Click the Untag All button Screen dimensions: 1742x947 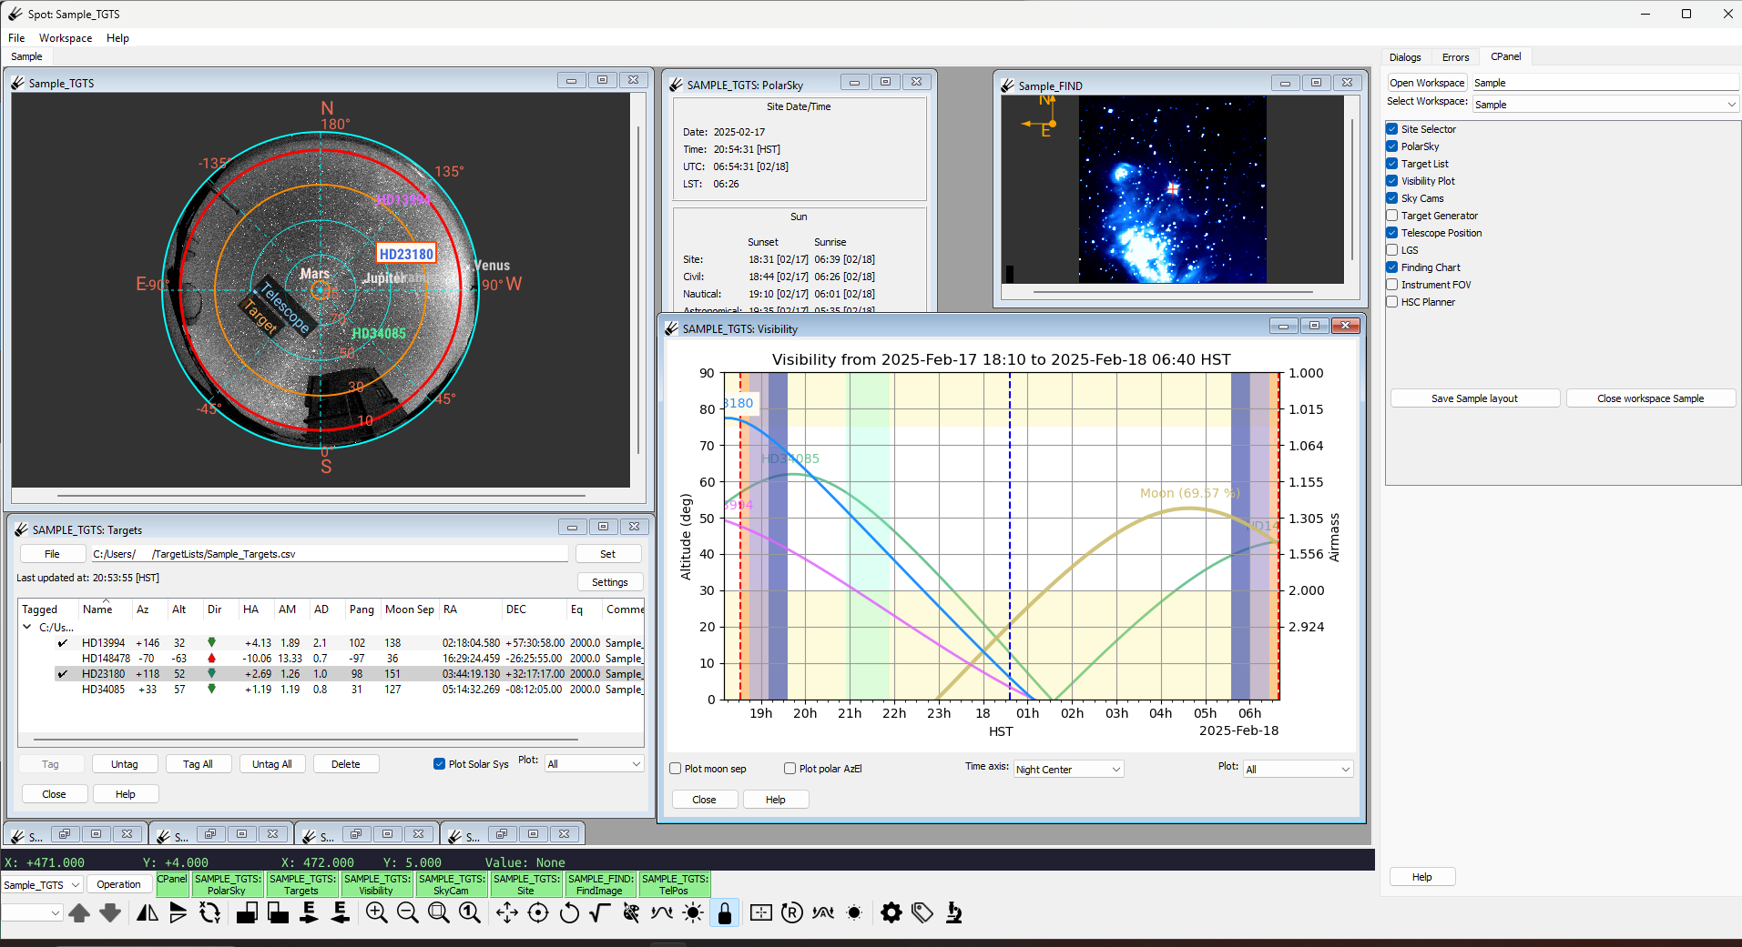pos(272,764)
